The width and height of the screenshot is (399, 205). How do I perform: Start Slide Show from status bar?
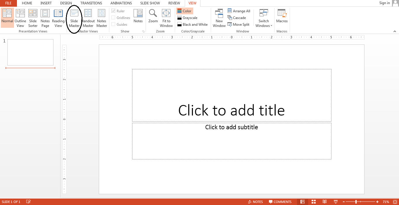pos(336,202)
